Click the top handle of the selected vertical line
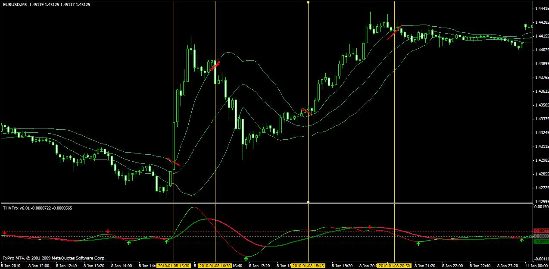This screenshot has height=269, width=549. 308,3
